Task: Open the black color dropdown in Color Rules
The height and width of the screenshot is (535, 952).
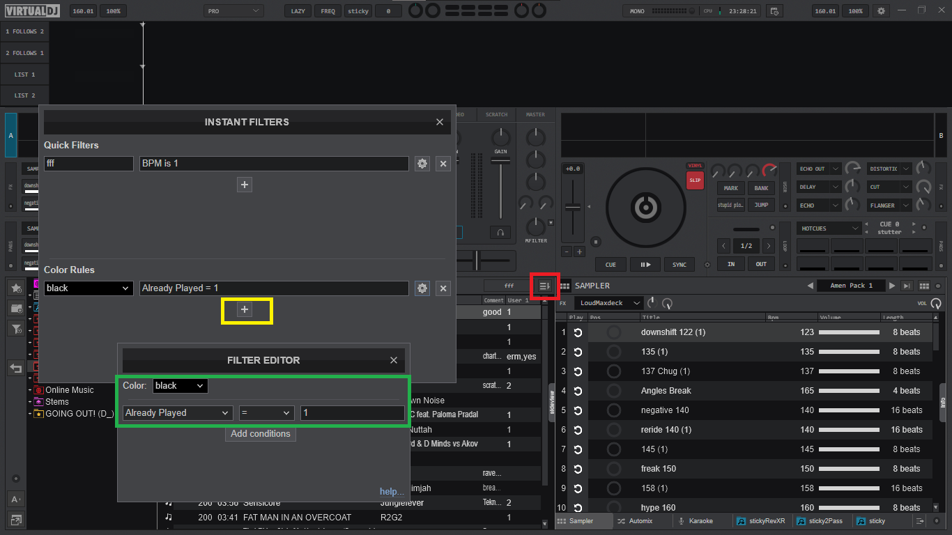Action: pyautogui.click(x=89, y=288)
